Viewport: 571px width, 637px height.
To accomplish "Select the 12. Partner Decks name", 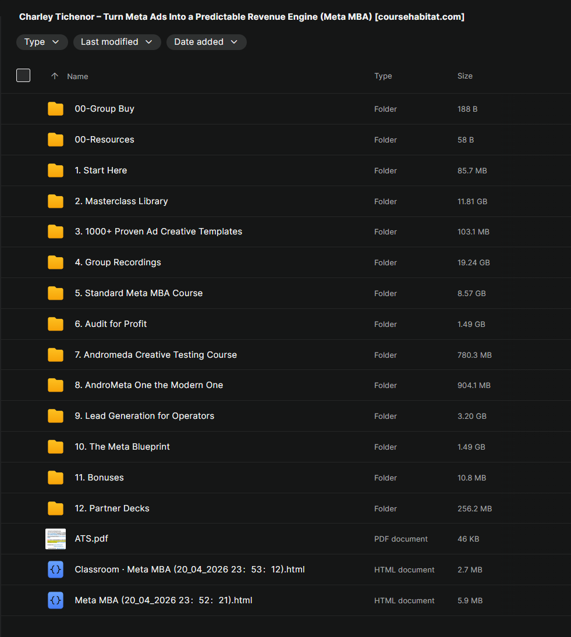I will click(112, 508).
